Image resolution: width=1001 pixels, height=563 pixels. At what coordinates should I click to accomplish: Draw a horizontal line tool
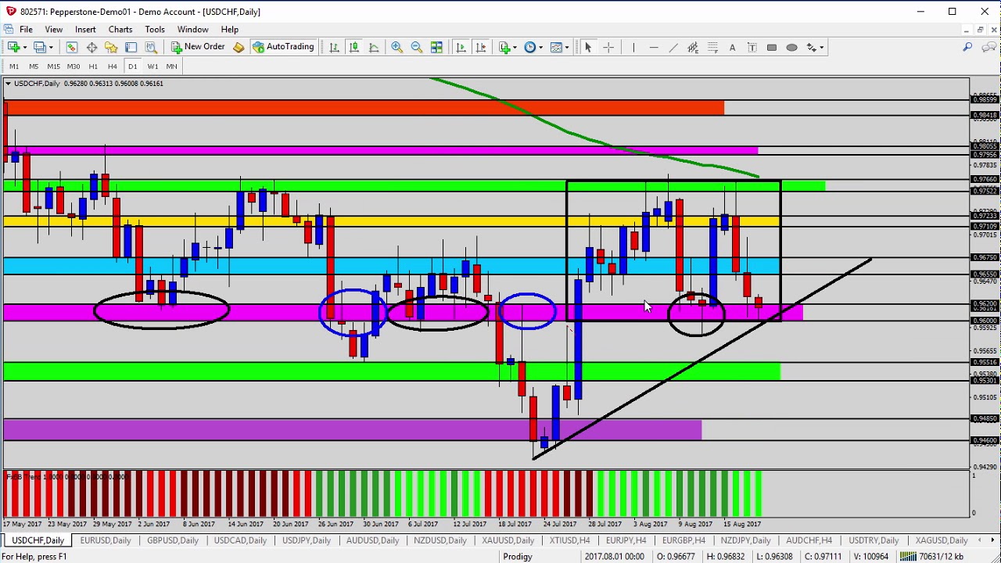click(x=654, y=47)
